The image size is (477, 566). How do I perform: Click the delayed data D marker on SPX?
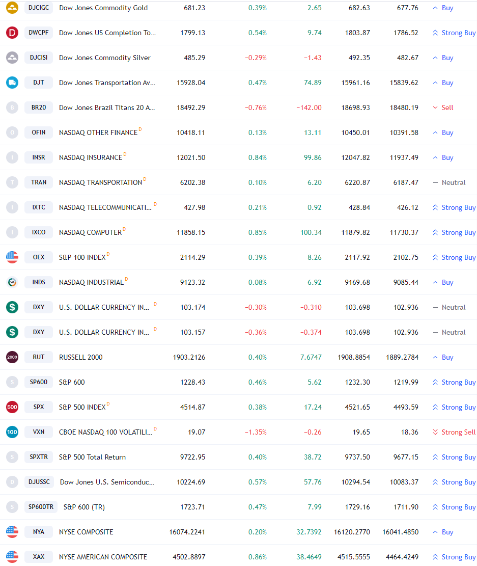click(x=108, y=404)
